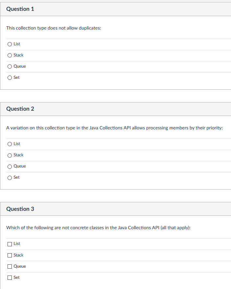Click the Stack answer label in Question 1
Viewport: 231px width, 289px height.
click(x=18, y=55)
